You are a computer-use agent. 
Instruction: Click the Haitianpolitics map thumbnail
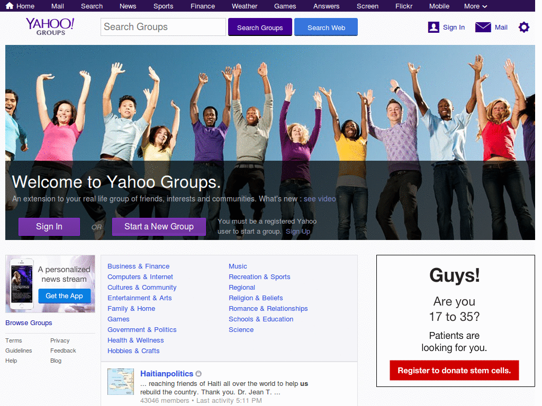[121, 381]
